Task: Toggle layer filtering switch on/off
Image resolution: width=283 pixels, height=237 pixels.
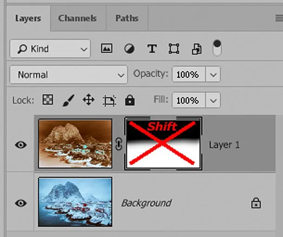Action: click(217, 48)
